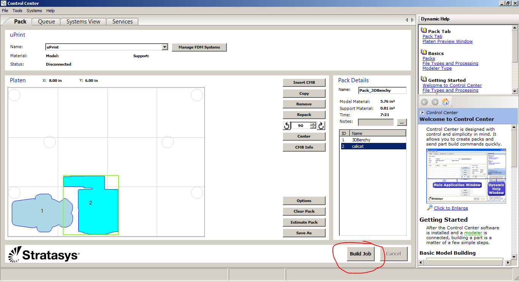Select calicat row in parts list
Screen dimensions: 519x282
373,146
